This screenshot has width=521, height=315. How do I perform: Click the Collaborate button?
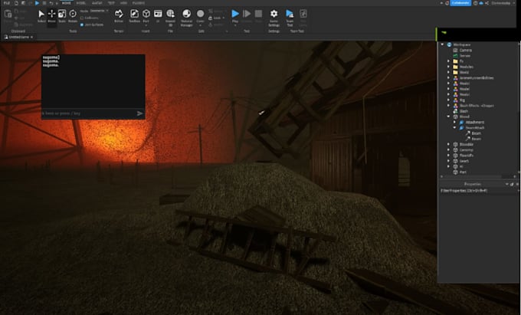point(460,3)
